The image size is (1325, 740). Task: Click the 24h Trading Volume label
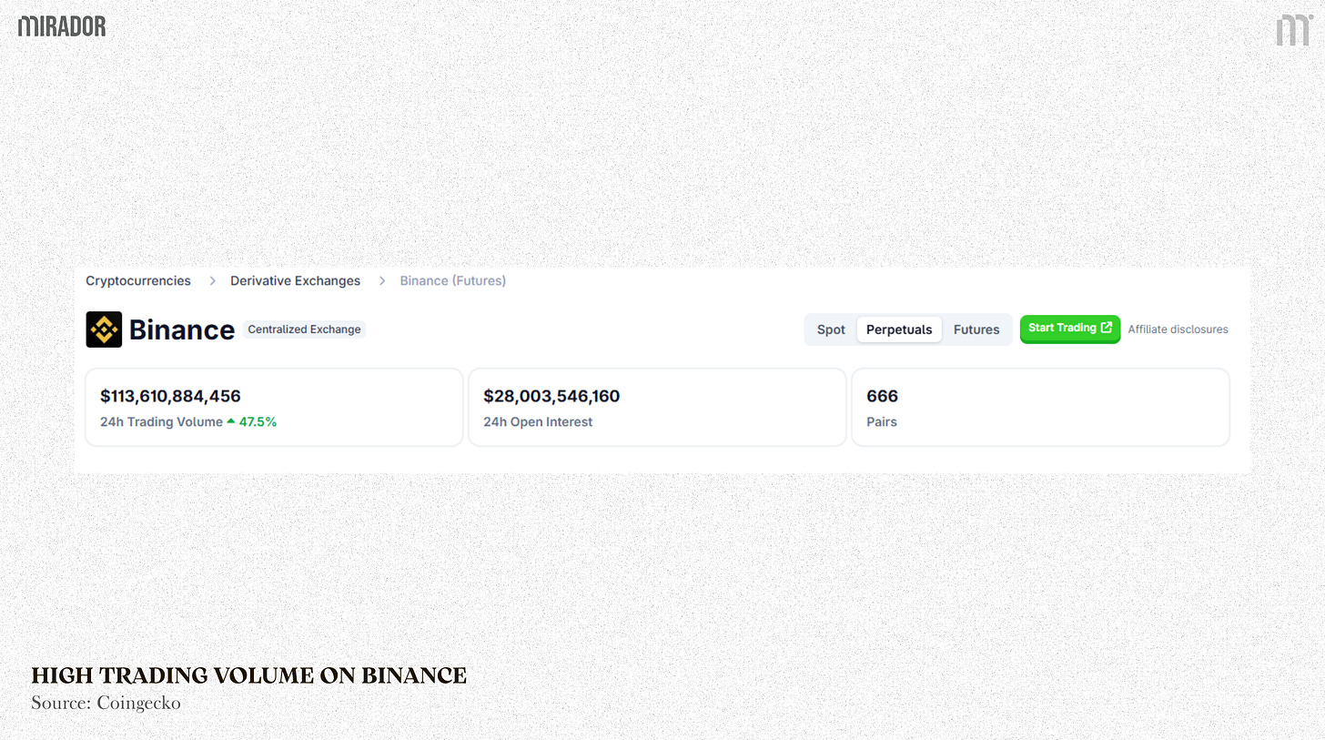161,421
